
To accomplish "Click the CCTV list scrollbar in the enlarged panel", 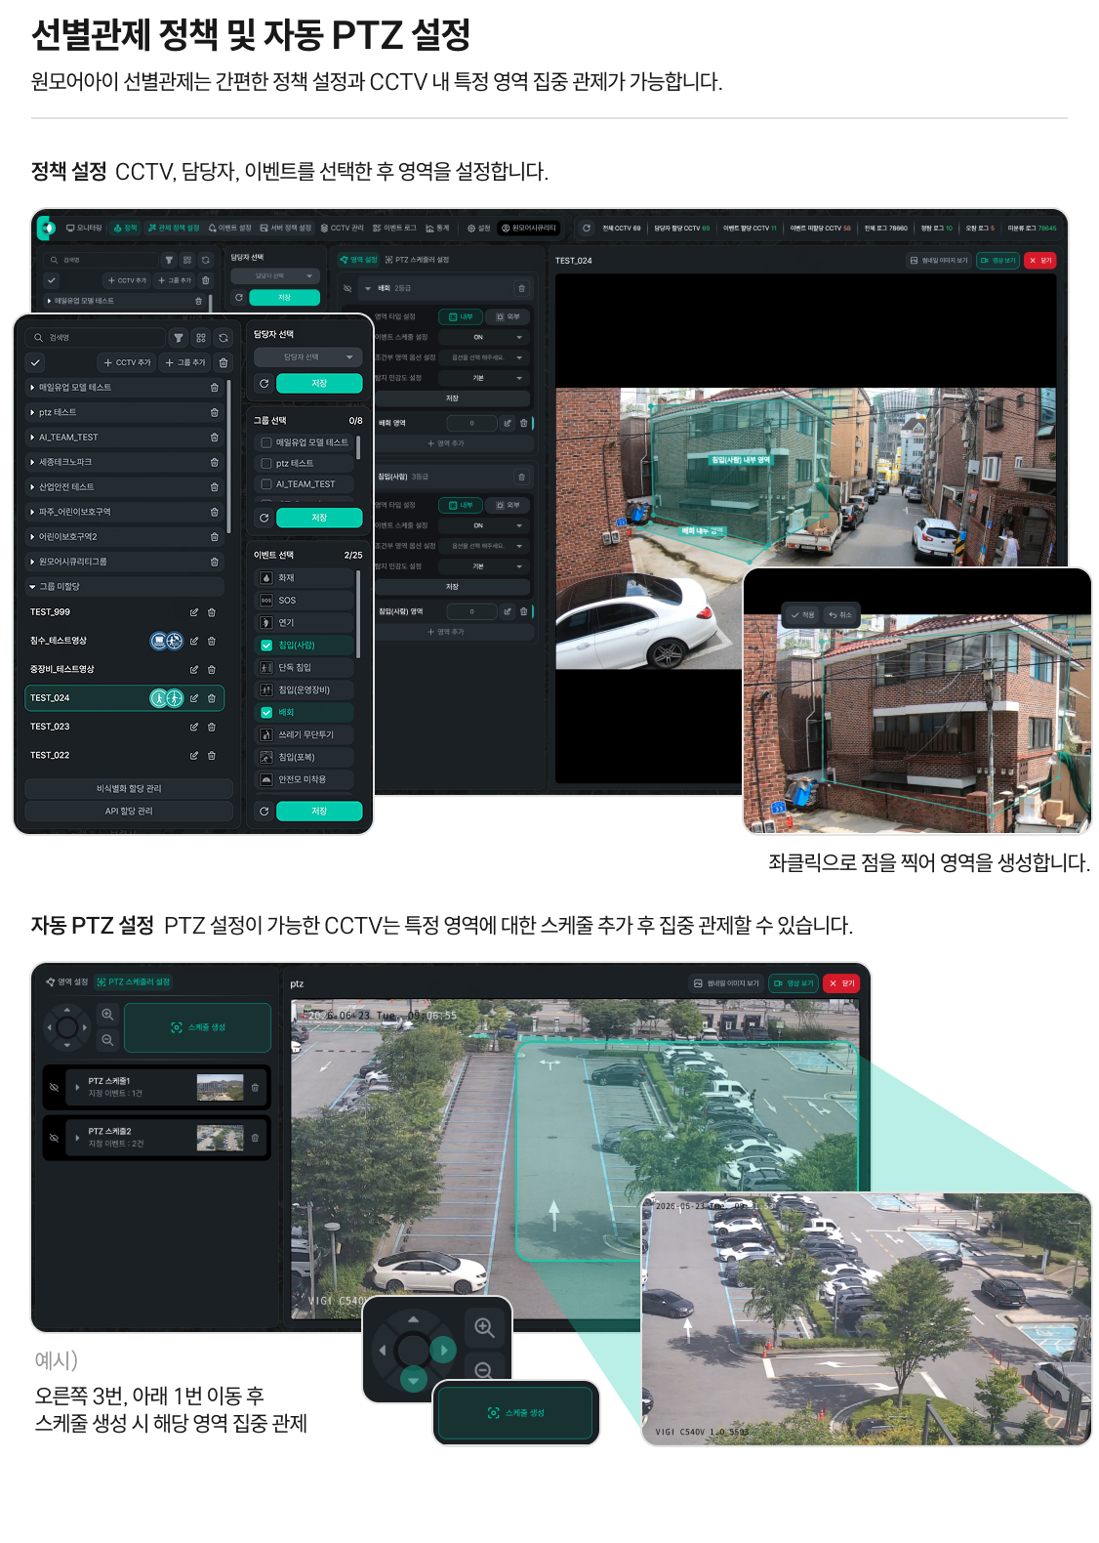I will [228, 456].
